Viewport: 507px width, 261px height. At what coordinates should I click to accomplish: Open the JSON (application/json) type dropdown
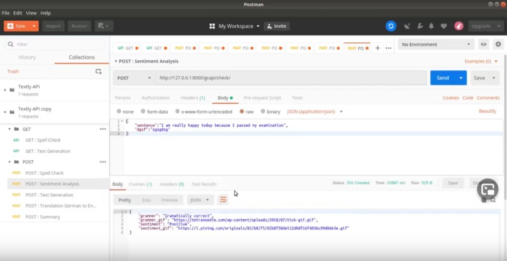(x=315, y=111)
